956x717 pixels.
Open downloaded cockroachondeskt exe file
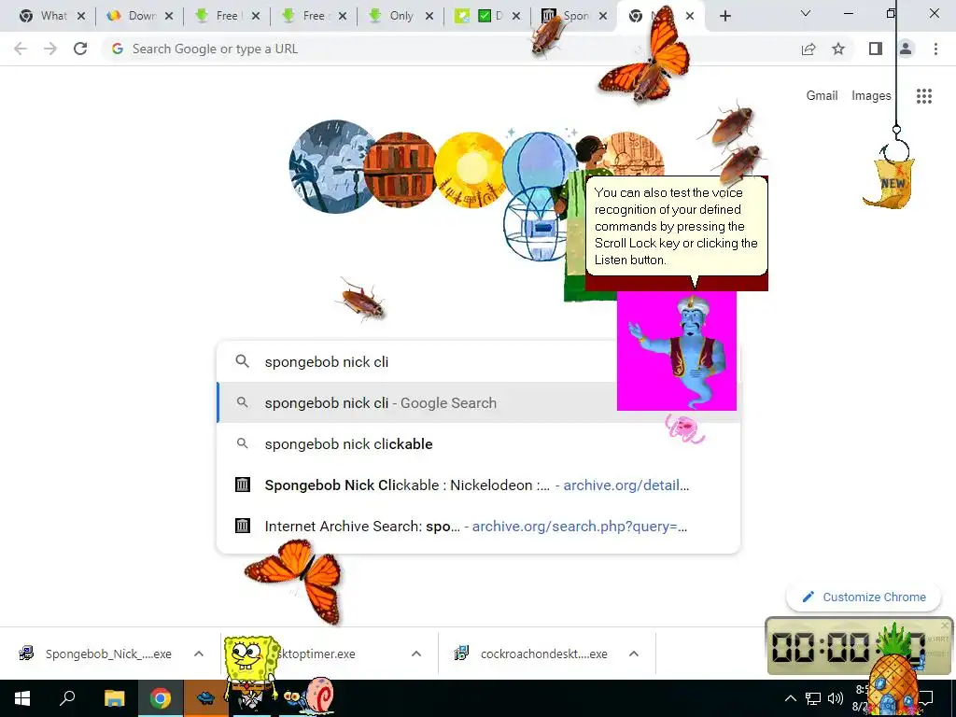pos(530,654)
